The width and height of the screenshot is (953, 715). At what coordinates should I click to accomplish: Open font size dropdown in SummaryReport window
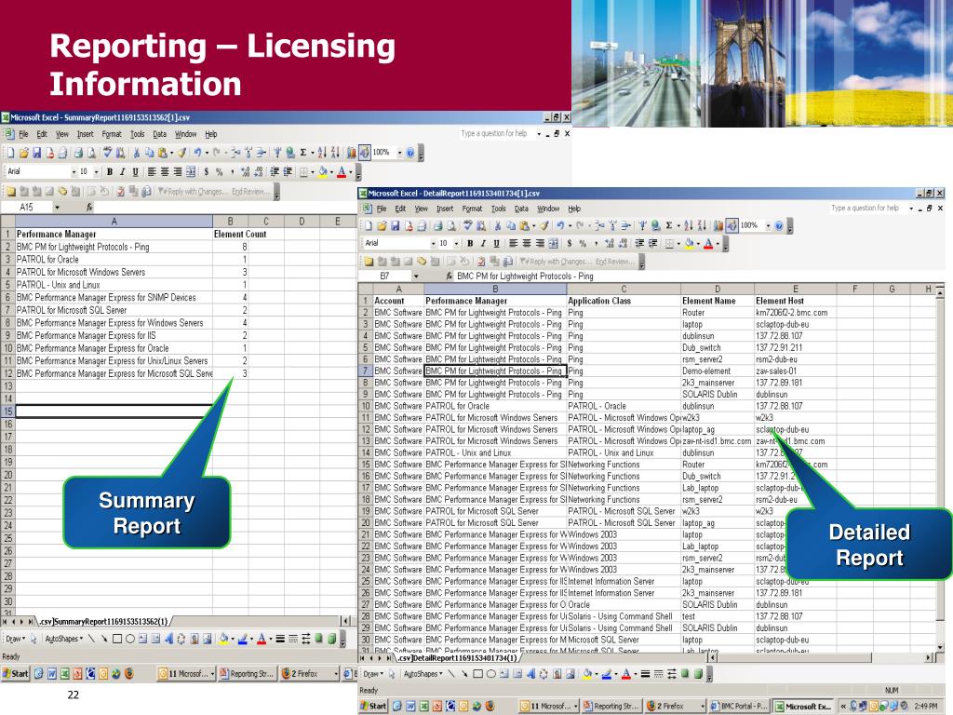96,172
